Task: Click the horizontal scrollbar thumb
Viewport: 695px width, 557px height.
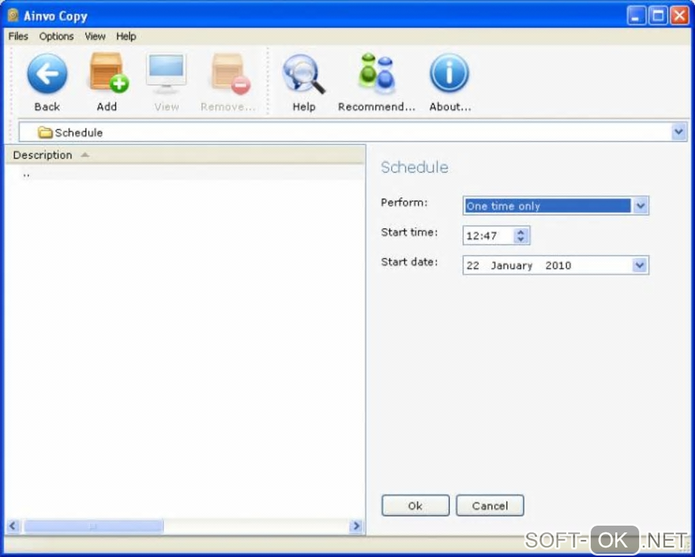Action: coord(93,526)
